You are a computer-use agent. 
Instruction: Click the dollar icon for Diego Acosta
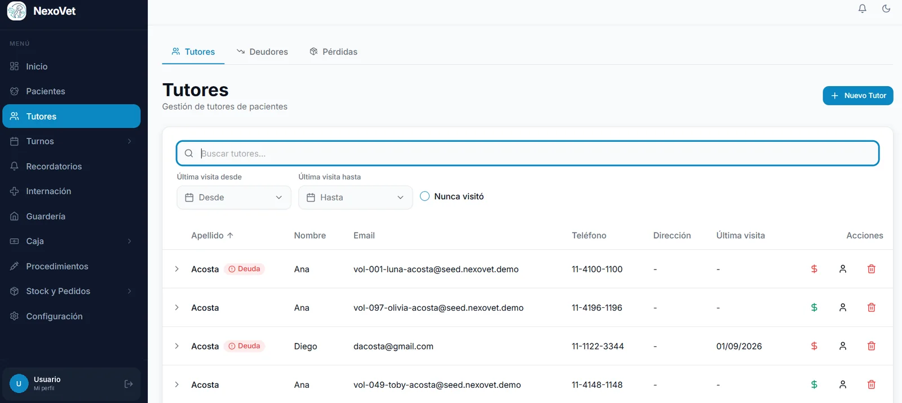pos(814,346)
